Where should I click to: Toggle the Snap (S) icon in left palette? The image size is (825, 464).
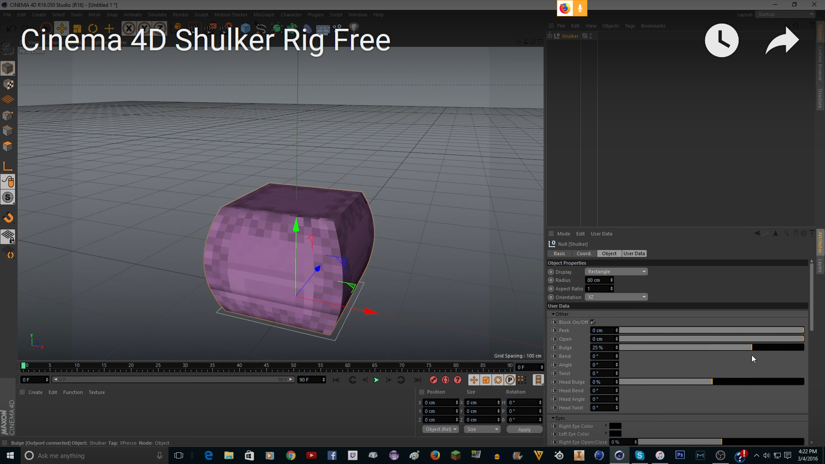[x=8, y=197]
